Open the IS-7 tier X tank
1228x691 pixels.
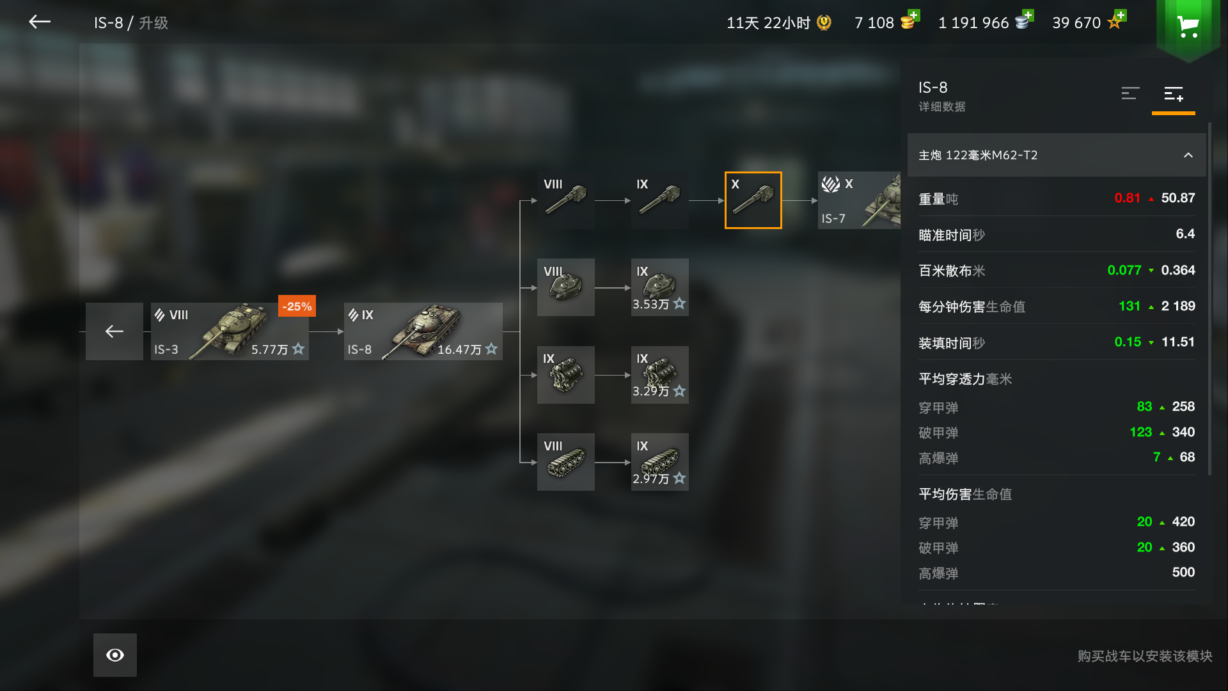coord(859,200)
